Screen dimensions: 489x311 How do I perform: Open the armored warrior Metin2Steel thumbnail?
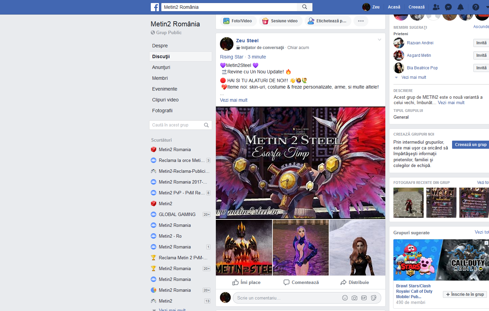click(x=244, y=247)
